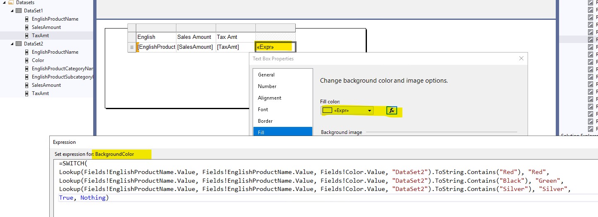Click the DataSet2 table icon
598x217 pixels.
point(19,44)
